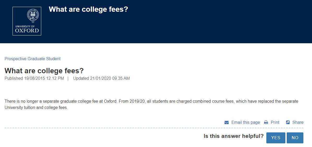Viewport: 312px width, 147px height.
Task: Mark the answer helpful with YES
Action: pos(276,138)
